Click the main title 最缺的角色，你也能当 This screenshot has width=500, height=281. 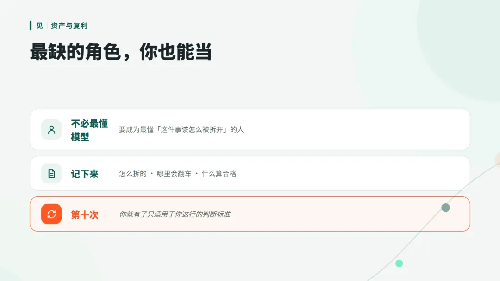(x=121, y=52)
